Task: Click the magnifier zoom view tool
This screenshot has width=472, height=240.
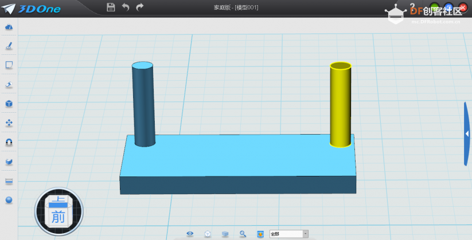Action: (243, 234)
